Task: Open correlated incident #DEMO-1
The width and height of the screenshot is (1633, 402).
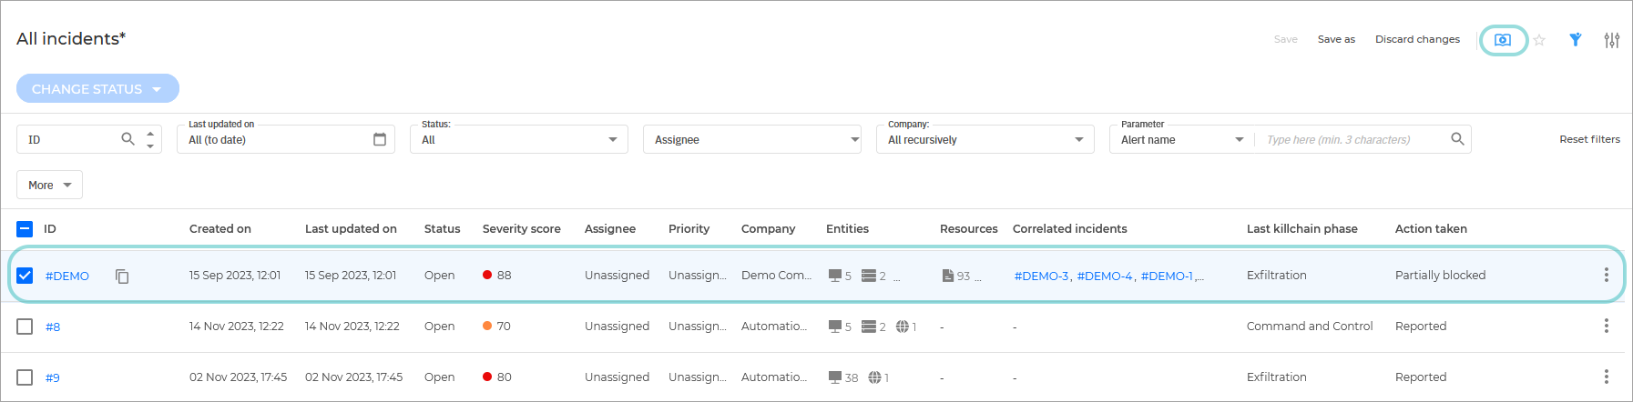Action: pyautogui.click(x=1167, y=276)
